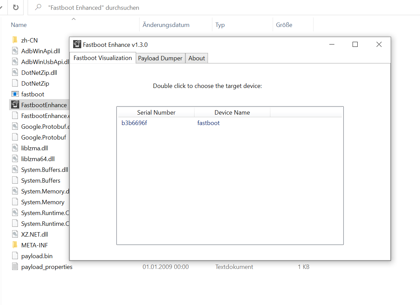Select the DotNetZip blank file icon

pos(15,83)
